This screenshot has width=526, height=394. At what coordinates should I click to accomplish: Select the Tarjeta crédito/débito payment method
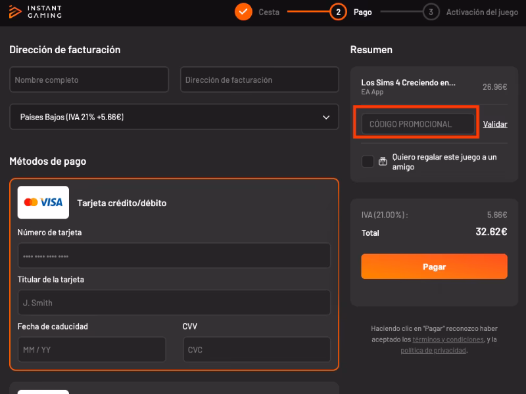(x=122, y=203)
